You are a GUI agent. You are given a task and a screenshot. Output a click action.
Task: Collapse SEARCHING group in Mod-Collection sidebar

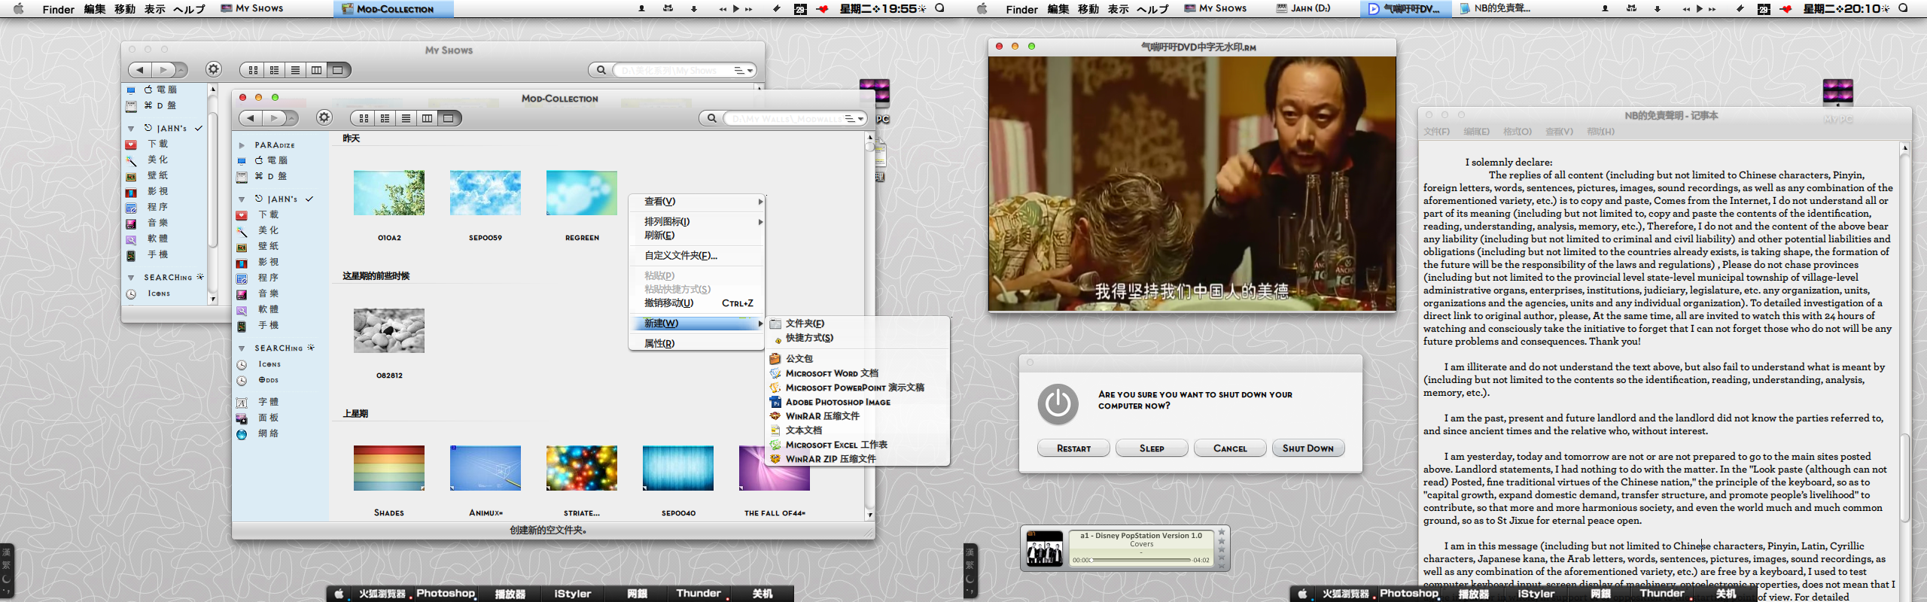242,348
